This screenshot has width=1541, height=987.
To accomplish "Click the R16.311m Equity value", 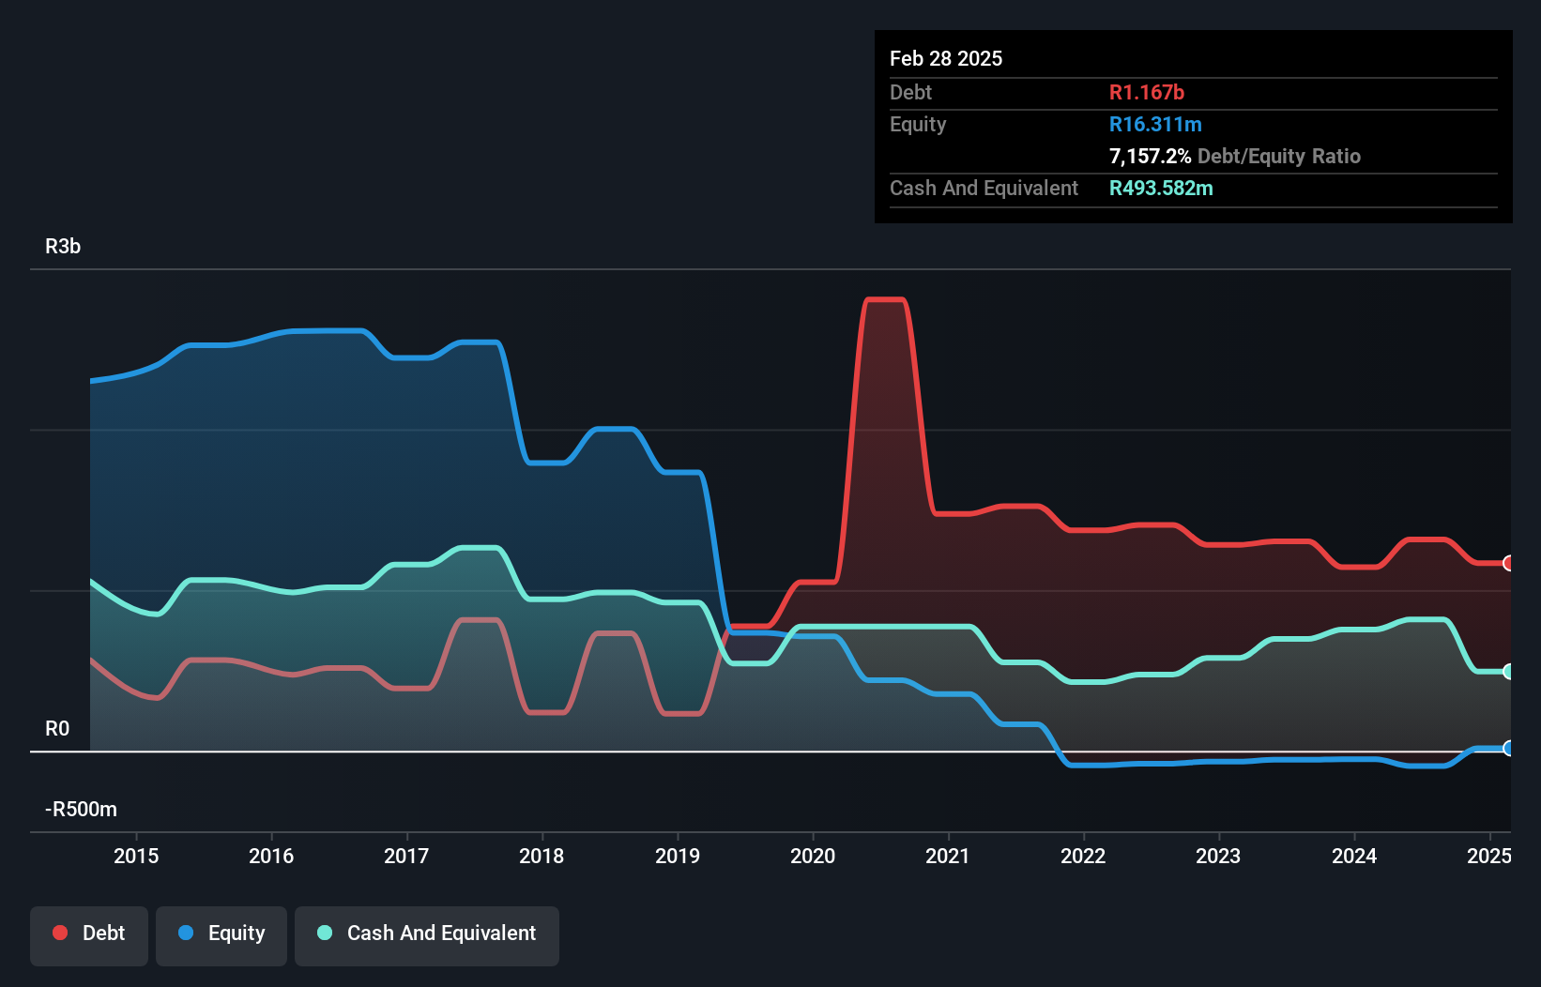I will coord(1155,124).
